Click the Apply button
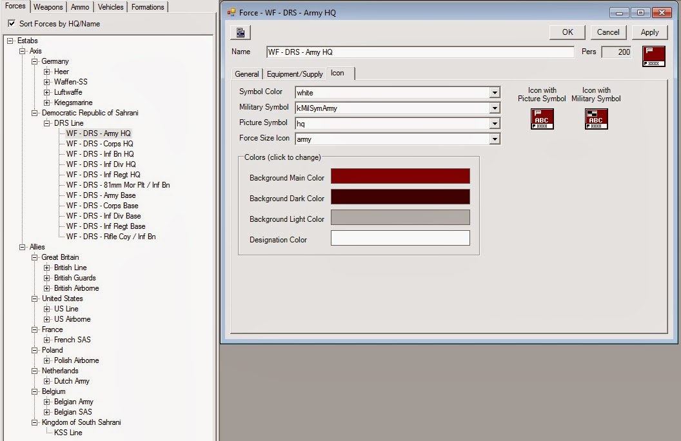This screenshot has width=681, height=441. click(x=649, y=32)
